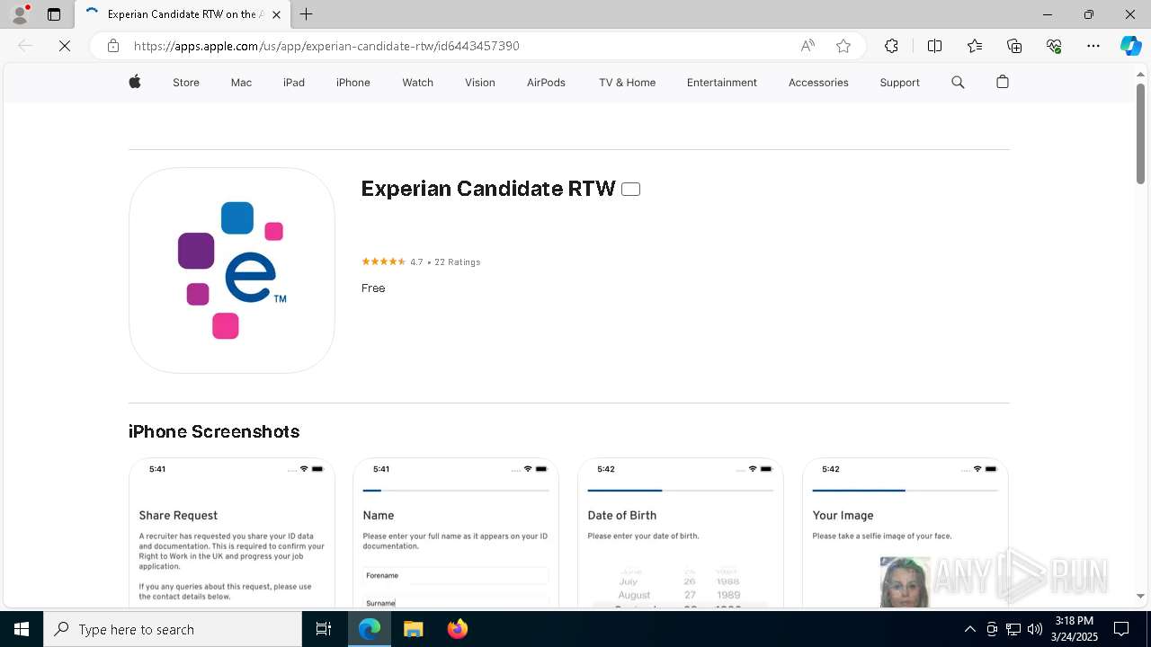This screenshot has height=647, width=1151.
Task: Show hidden system tray icons
Action: 969,629
